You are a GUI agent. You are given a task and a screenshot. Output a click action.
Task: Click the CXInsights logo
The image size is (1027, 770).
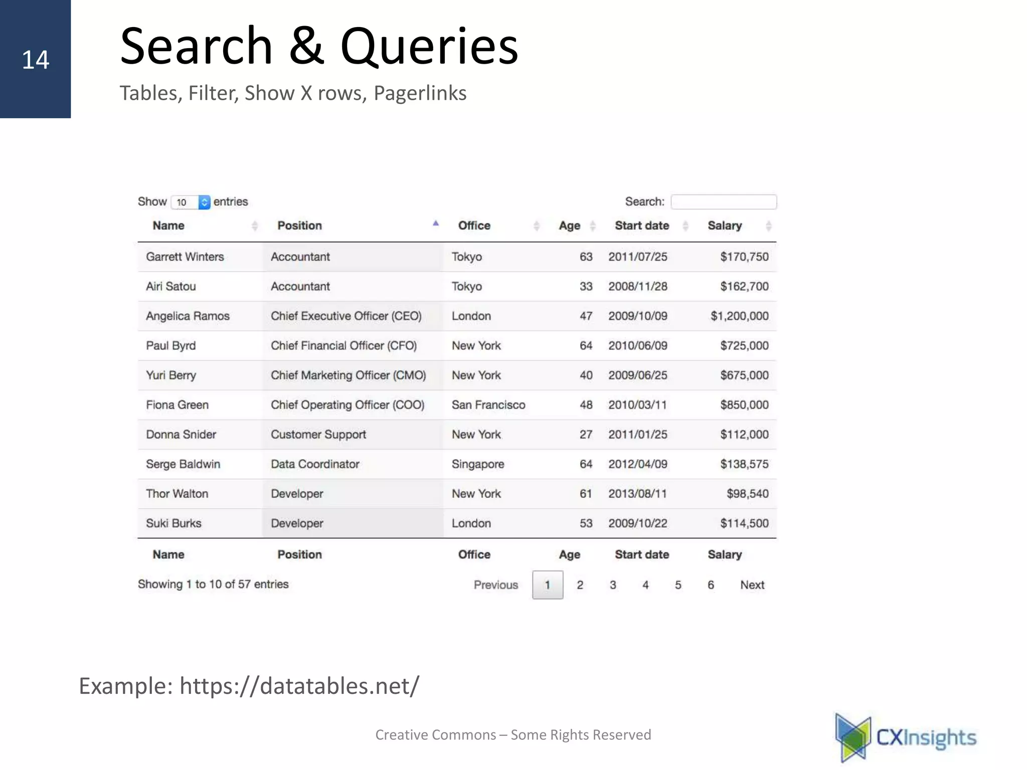906,737
